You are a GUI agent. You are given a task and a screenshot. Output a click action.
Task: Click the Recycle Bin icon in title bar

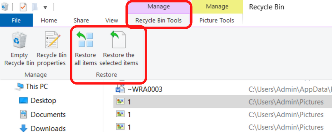[5, 7]
